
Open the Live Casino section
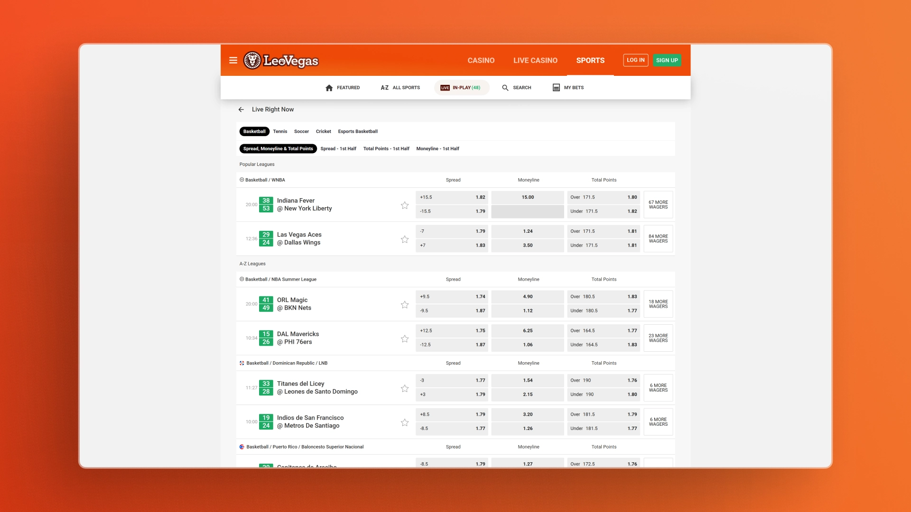coord(535,60)
